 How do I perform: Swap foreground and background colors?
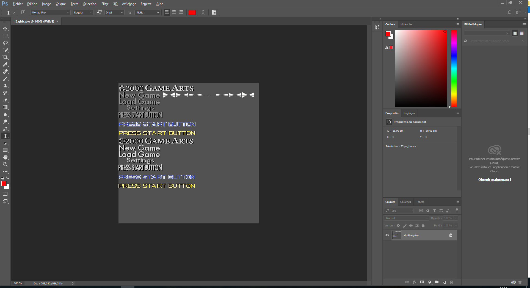click(7, 178)
